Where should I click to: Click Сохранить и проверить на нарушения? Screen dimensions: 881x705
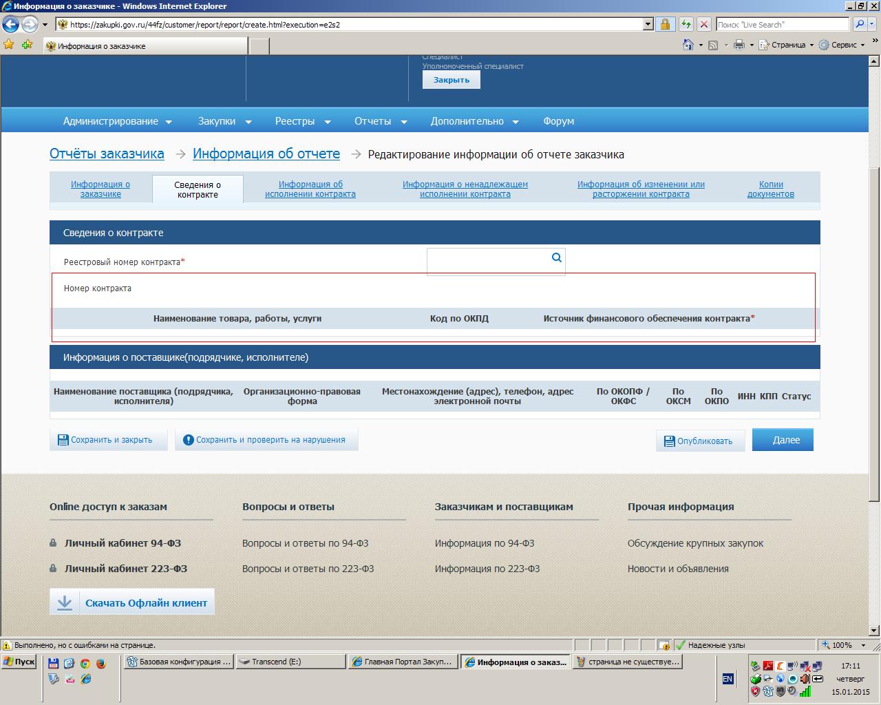pyautogui.click(x=266, y=440)
